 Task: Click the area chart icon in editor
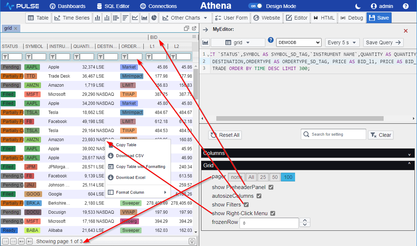tap(205, 42)
